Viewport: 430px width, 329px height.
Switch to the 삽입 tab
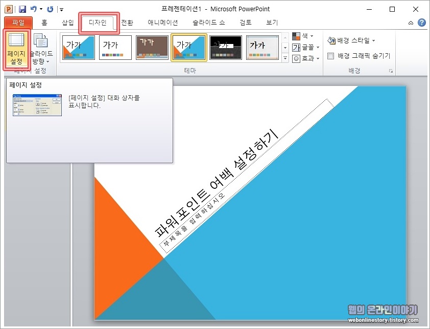[x=68, y=23]
